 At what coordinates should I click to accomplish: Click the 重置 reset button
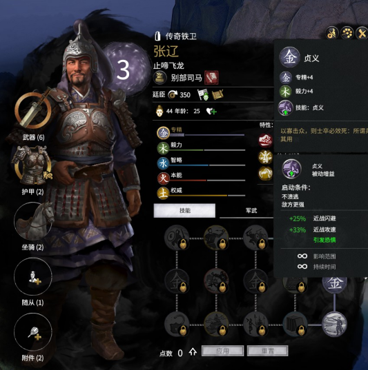[267, 351]
